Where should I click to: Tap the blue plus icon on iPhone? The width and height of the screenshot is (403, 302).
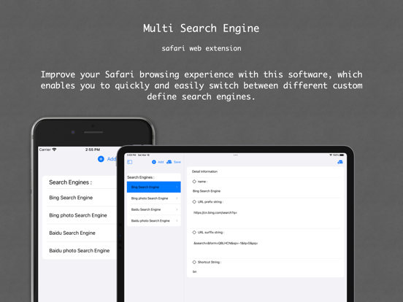(101, 159)
